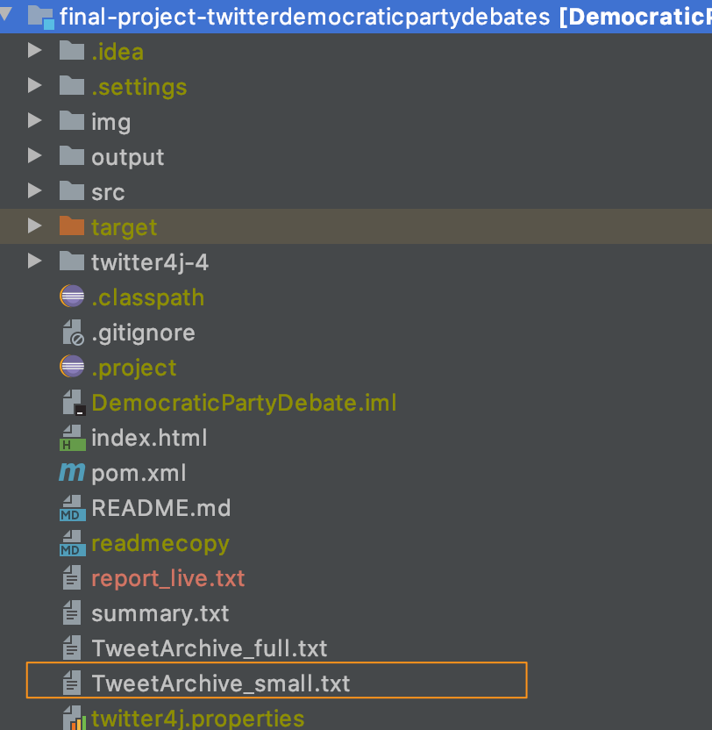The image size is (712, 730).
Task: Select the README.md file name
Action: [161, 508]
